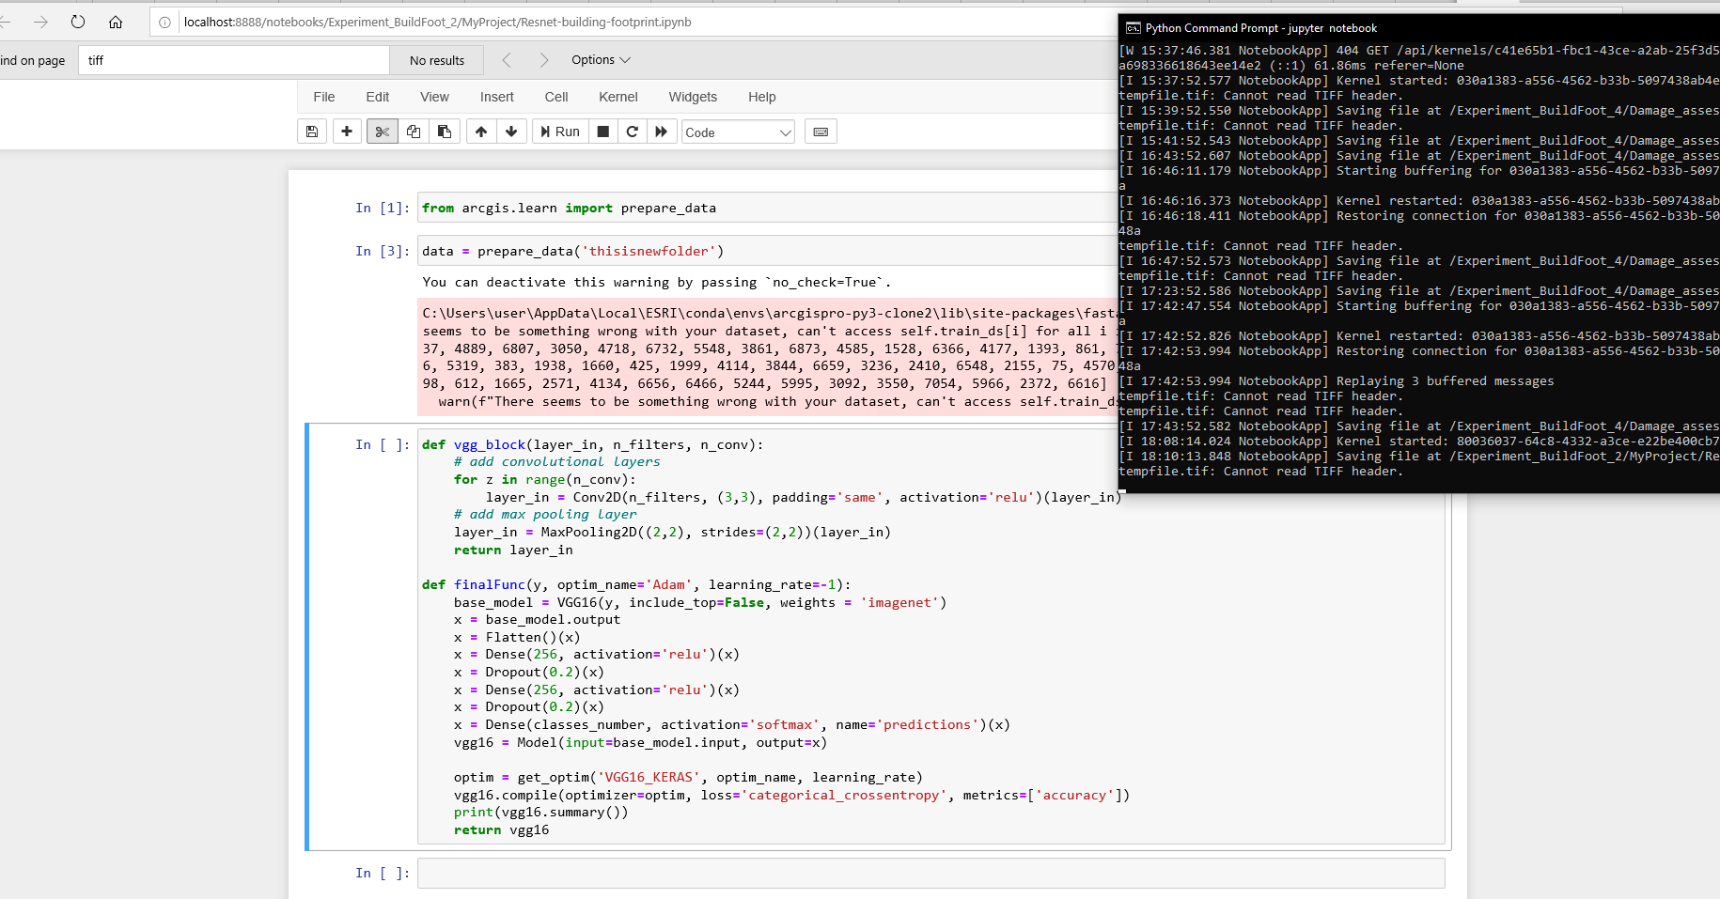Click the 'return vgg16' line
Image resolution: width=1720 pixels, height=899 pixels.
501,830
